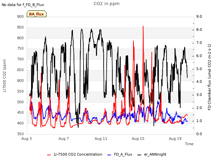This screenshot has height=161, width=214.
Task: Click the 'Aug 3' x-axis tick label
Action: click(x=26, y=139)
